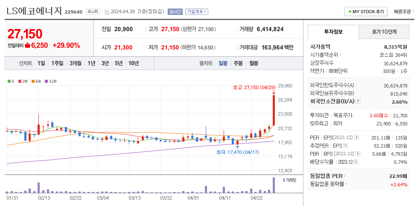Open the 기업개요 dropdown
This screenshot has height=206, width=417.
point(196,12)
